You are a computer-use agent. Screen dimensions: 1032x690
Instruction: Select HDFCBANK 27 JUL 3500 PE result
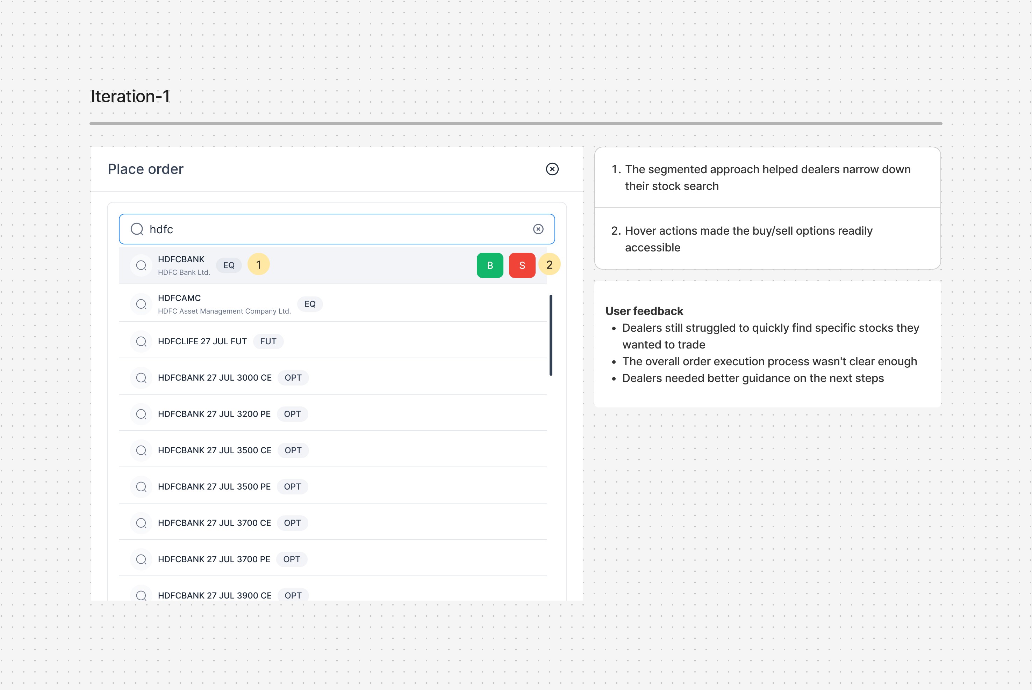tap(214, 487)
